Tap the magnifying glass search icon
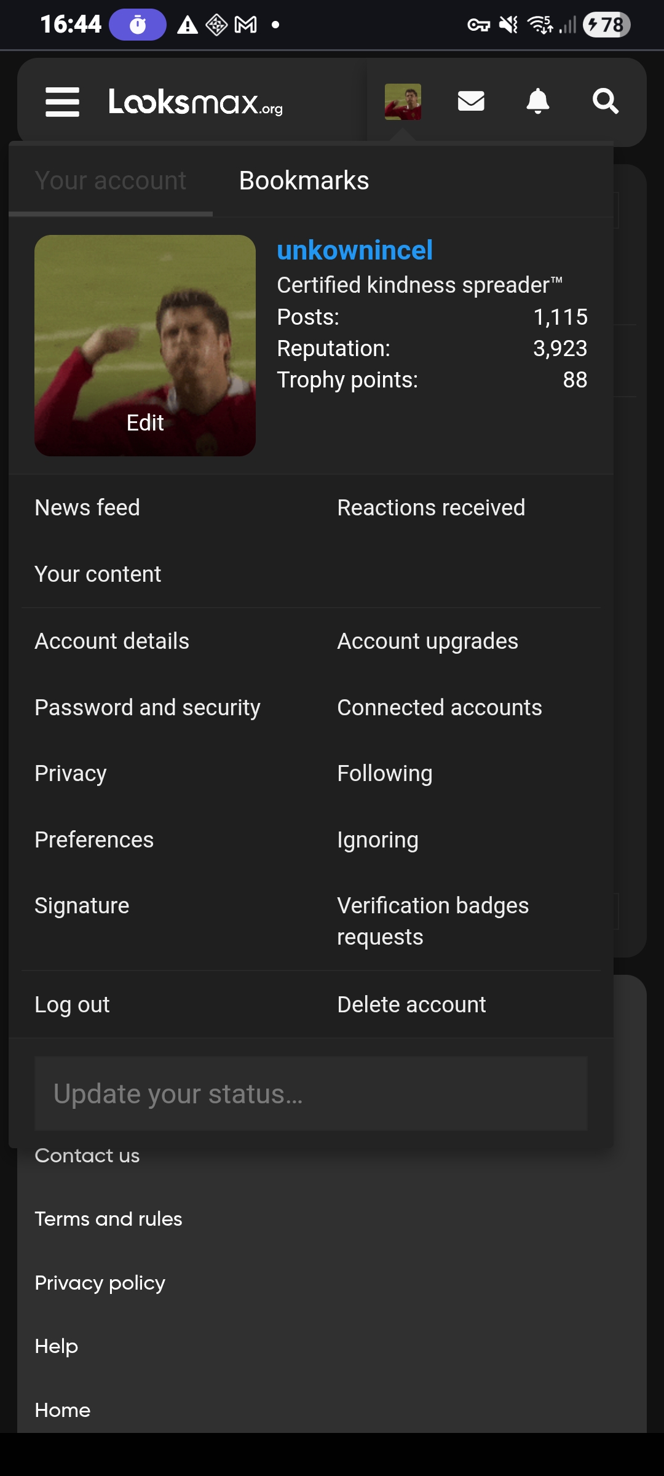664x1476 pixels. [x=605, y=101]
